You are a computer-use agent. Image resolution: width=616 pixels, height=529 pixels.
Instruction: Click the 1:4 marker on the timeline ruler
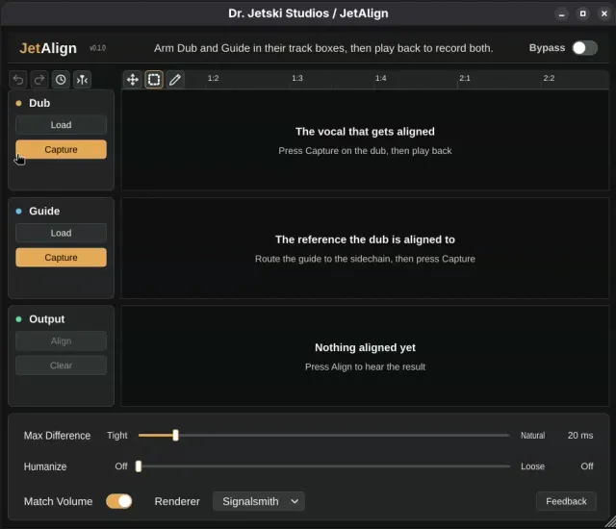[x=381, y=78]
